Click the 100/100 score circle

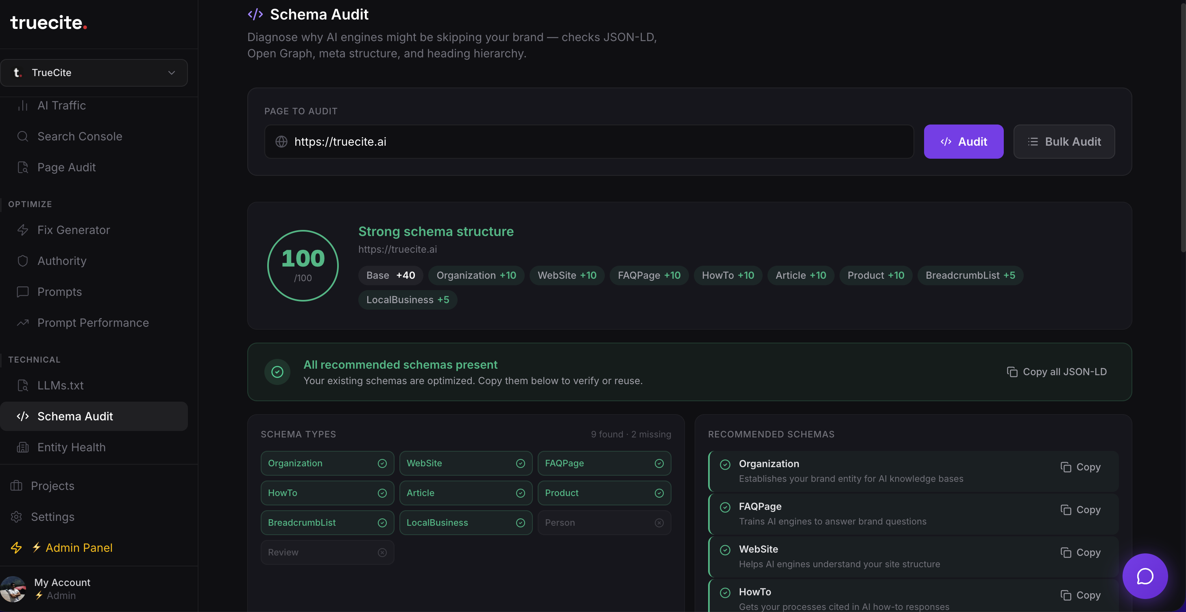[x=303, y=266]
